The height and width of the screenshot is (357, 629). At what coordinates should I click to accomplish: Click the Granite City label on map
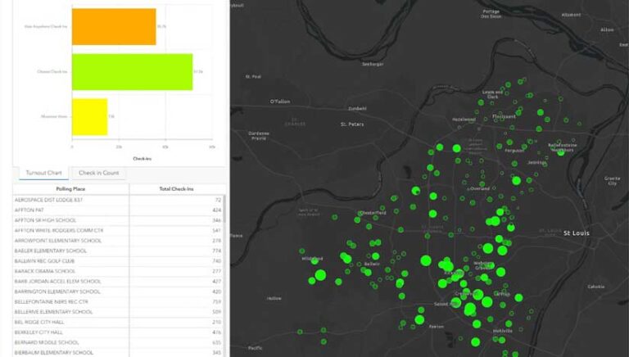tap(612, 180)
